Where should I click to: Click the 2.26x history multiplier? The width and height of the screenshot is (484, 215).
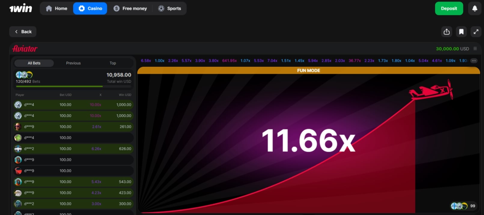[x=173, y=61]
